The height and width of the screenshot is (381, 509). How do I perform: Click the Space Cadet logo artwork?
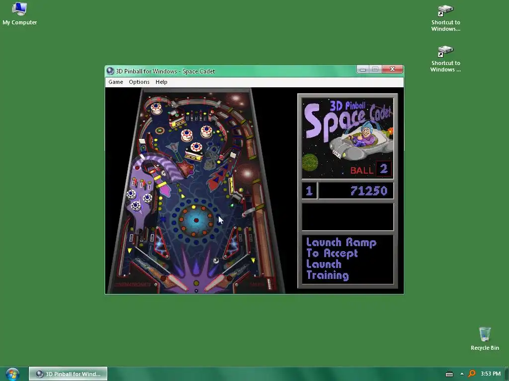coord(347,138)
